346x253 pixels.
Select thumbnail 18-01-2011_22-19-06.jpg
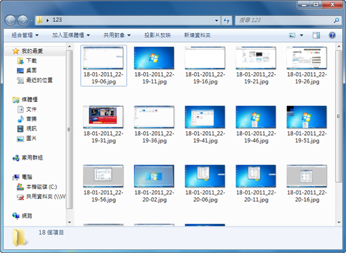pos(103,66)
